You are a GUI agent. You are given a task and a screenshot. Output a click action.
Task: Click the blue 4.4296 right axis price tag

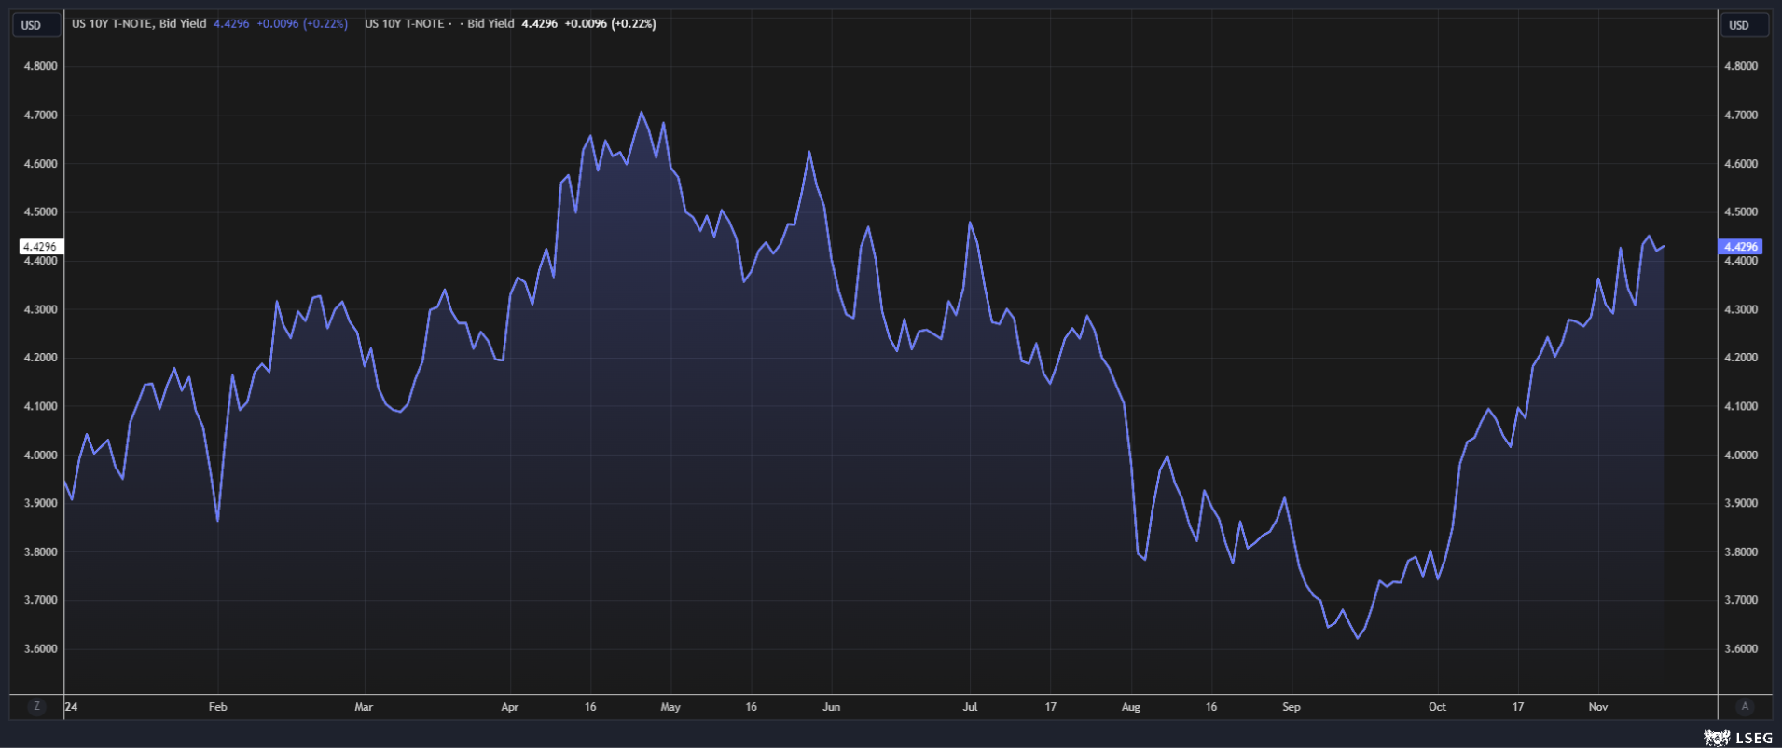click(1740, 247)
